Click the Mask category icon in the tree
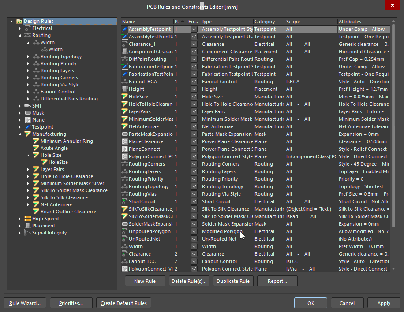 pyautogui.click(x=28, y=113)
